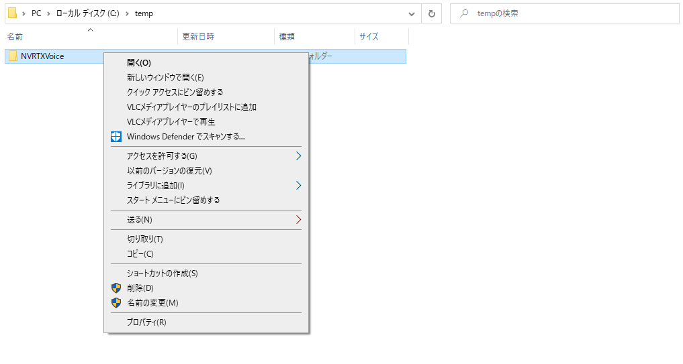Screen dimensions: 683x364
Task: Choose プロパティ(R) in the context menu
Action: (146, 322)
